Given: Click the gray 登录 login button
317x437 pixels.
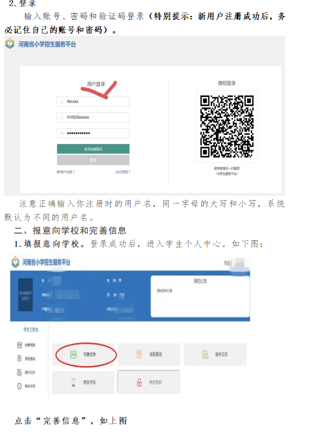Looking at the screenshot, I should coord(93,161).
